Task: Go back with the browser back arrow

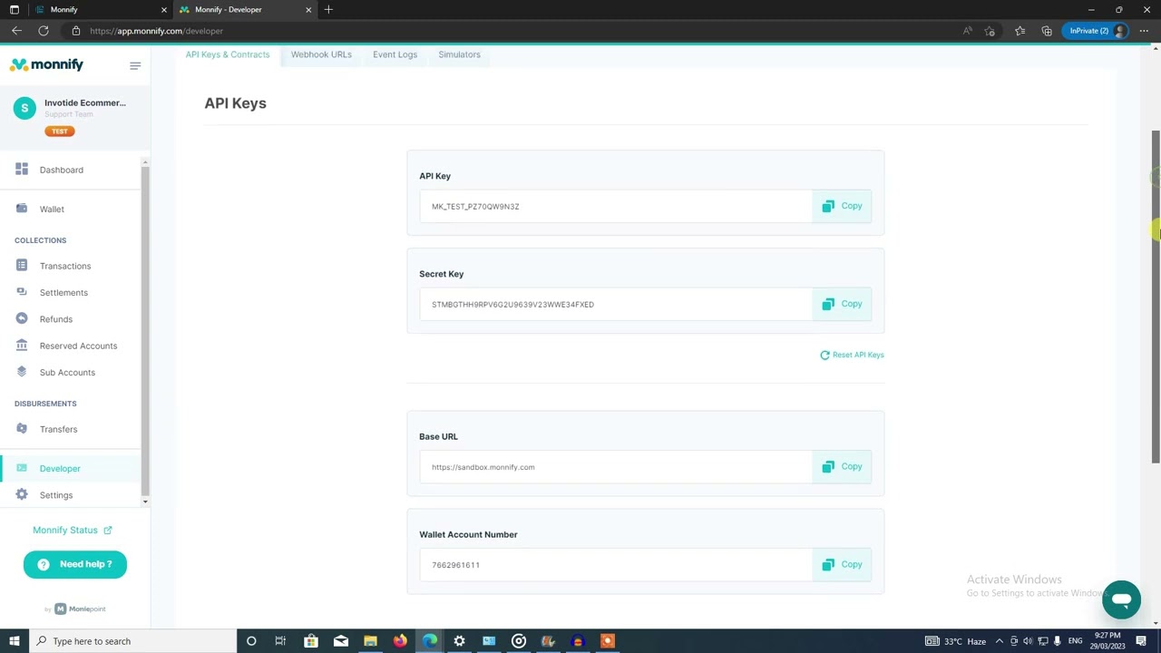Action: click(16, 31)
